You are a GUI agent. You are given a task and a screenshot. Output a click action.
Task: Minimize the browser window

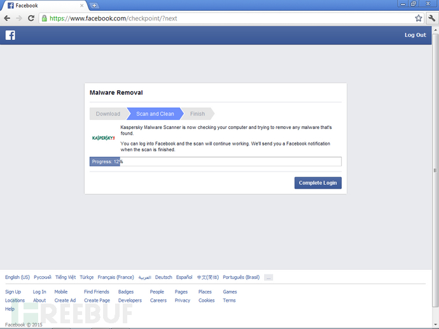click(x=403, y=4)
